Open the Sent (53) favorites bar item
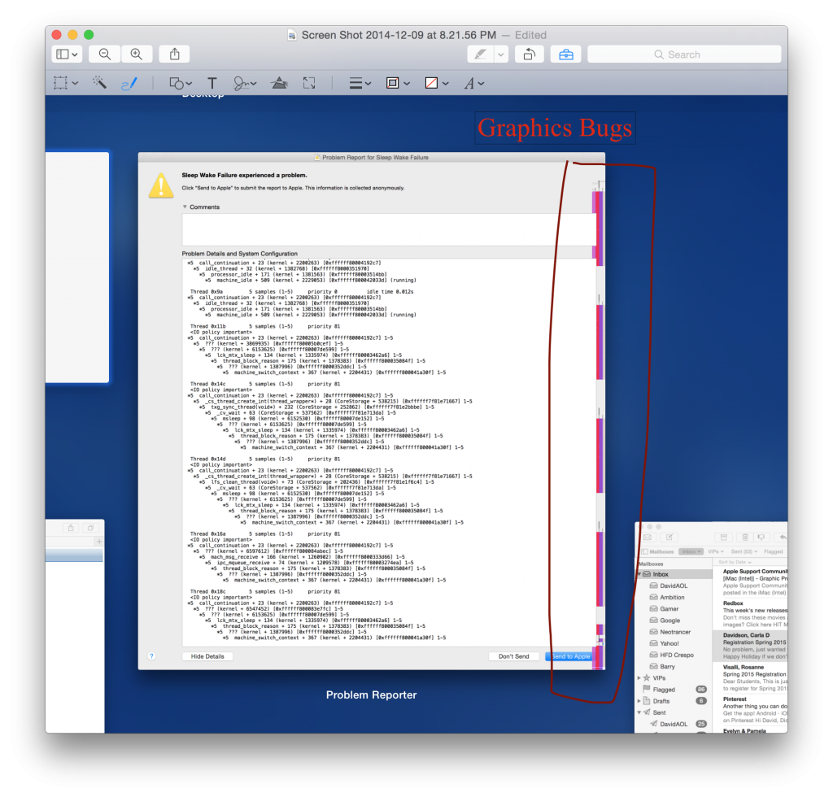Viewport: 833px width, 797px height. (x=744, y=551)
